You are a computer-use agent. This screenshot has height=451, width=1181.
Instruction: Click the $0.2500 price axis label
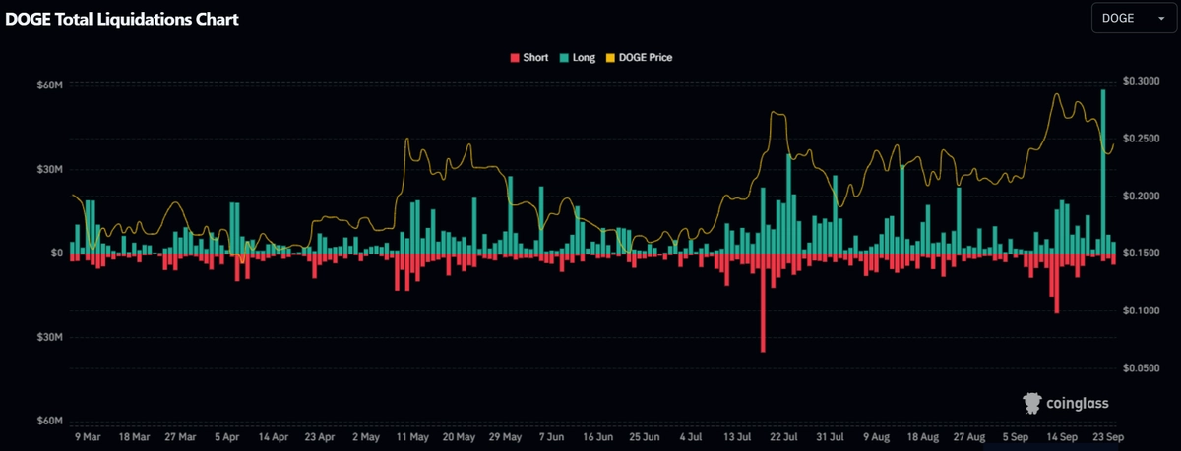coord(1140,139)
